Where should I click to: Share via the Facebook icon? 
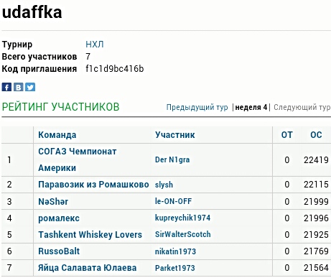pyautogui.click(x=6, y=87)
